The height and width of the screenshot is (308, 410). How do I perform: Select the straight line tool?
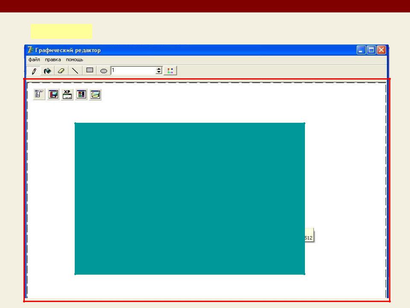[75, 71]
